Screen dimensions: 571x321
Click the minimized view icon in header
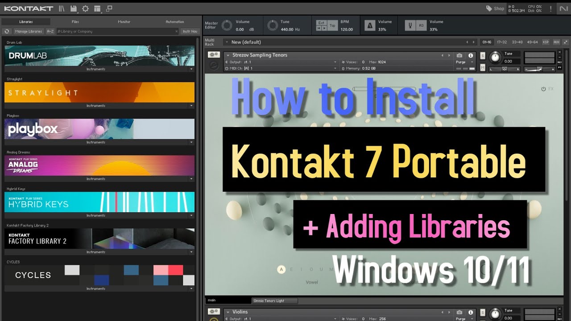pos(109,8)
